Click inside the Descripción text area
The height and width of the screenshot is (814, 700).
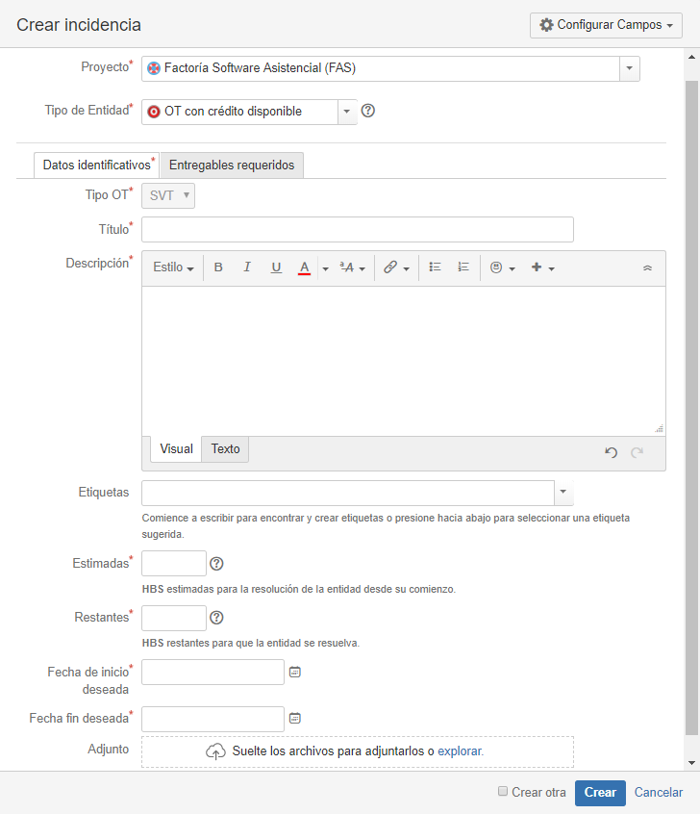pyautogui.click(x=404, y=361)
